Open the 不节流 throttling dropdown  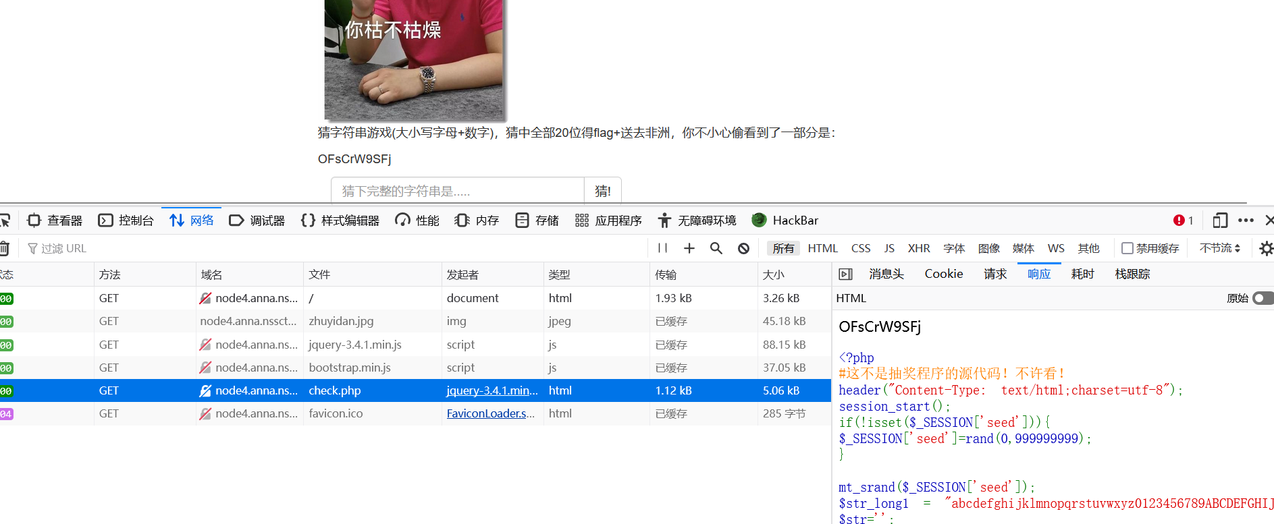coord(1220,248)
